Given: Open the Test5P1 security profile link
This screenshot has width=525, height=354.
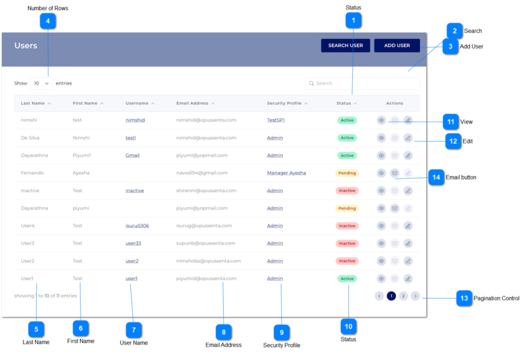Looking at the screenshot, I should click(x=276, y=120).
